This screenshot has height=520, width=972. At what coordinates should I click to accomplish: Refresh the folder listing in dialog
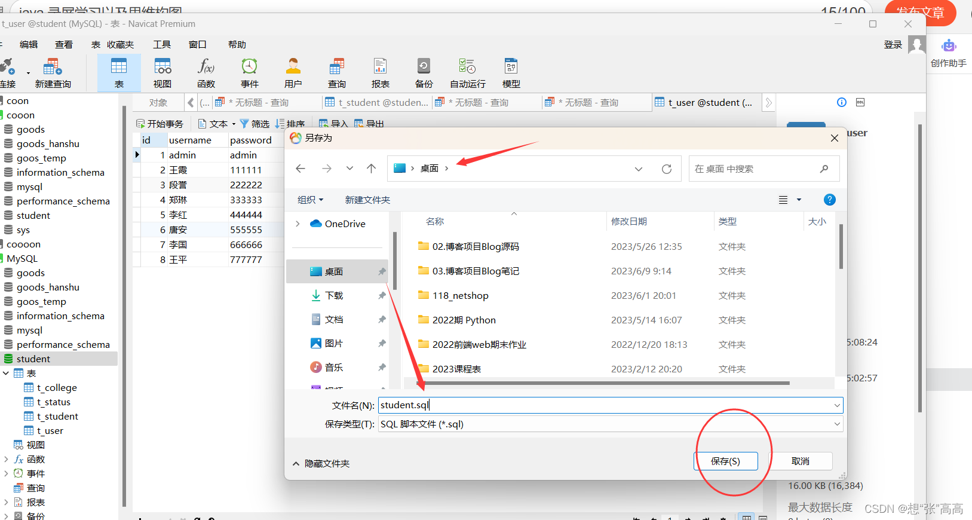point(667,169)
